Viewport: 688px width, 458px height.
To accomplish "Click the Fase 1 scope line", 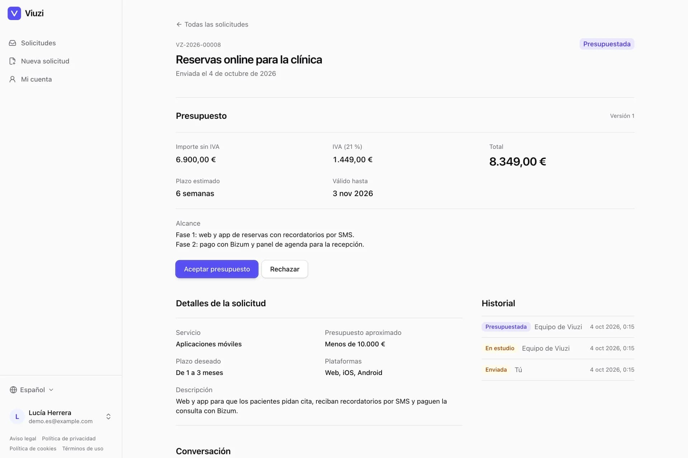I will [x=265, y=235].
